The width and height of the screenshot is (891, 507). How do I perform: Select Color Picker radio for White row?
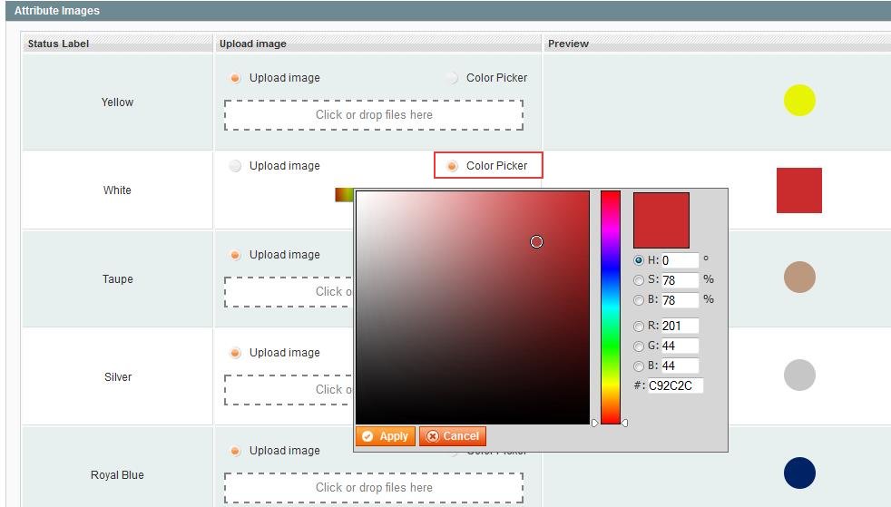(452, 166)
